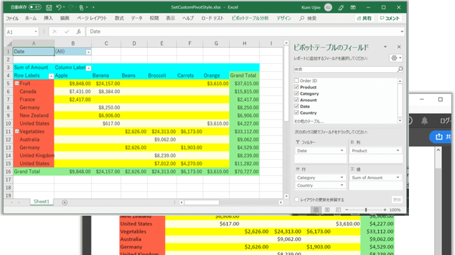Image resolution: width=455 pixels, height=255 pixels.
Task: Click the コメント (Comments) button
Action: [390, 18]
